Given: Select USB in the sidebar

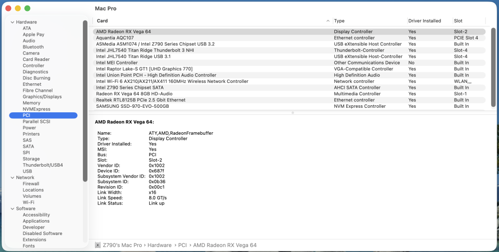Looking at the screenshot, I should [x=27, y=171].
